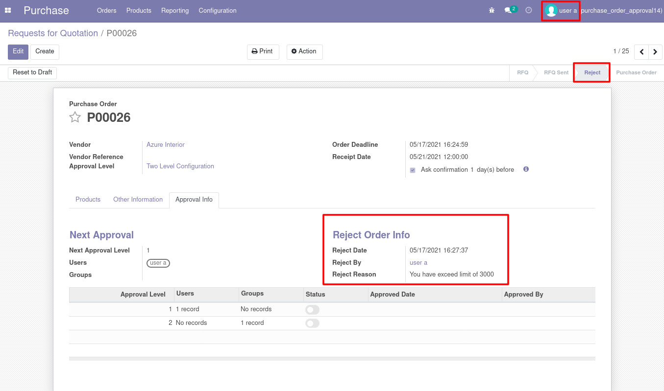Click the info icon beside day(s) before
The height and width of the screenshot is (391, 664).
coord(526,169)
